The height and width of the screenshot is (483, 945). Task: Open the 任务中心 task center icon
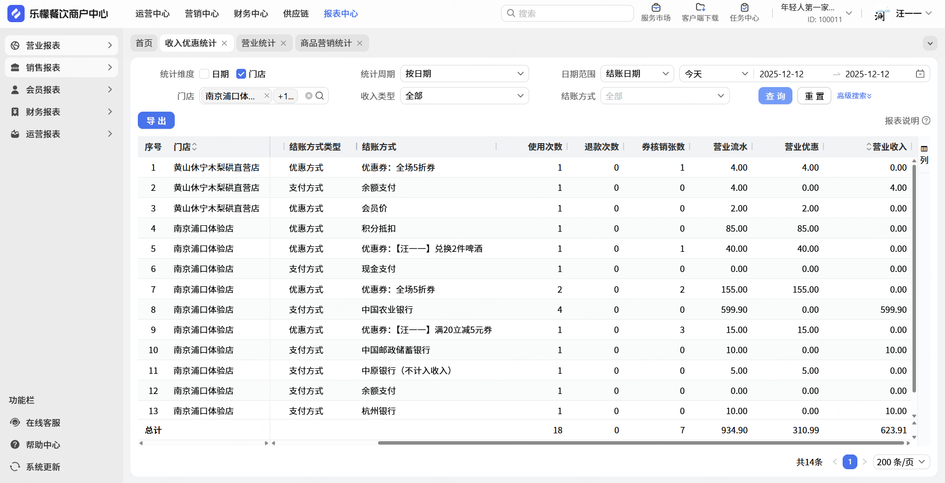(744, 8)
